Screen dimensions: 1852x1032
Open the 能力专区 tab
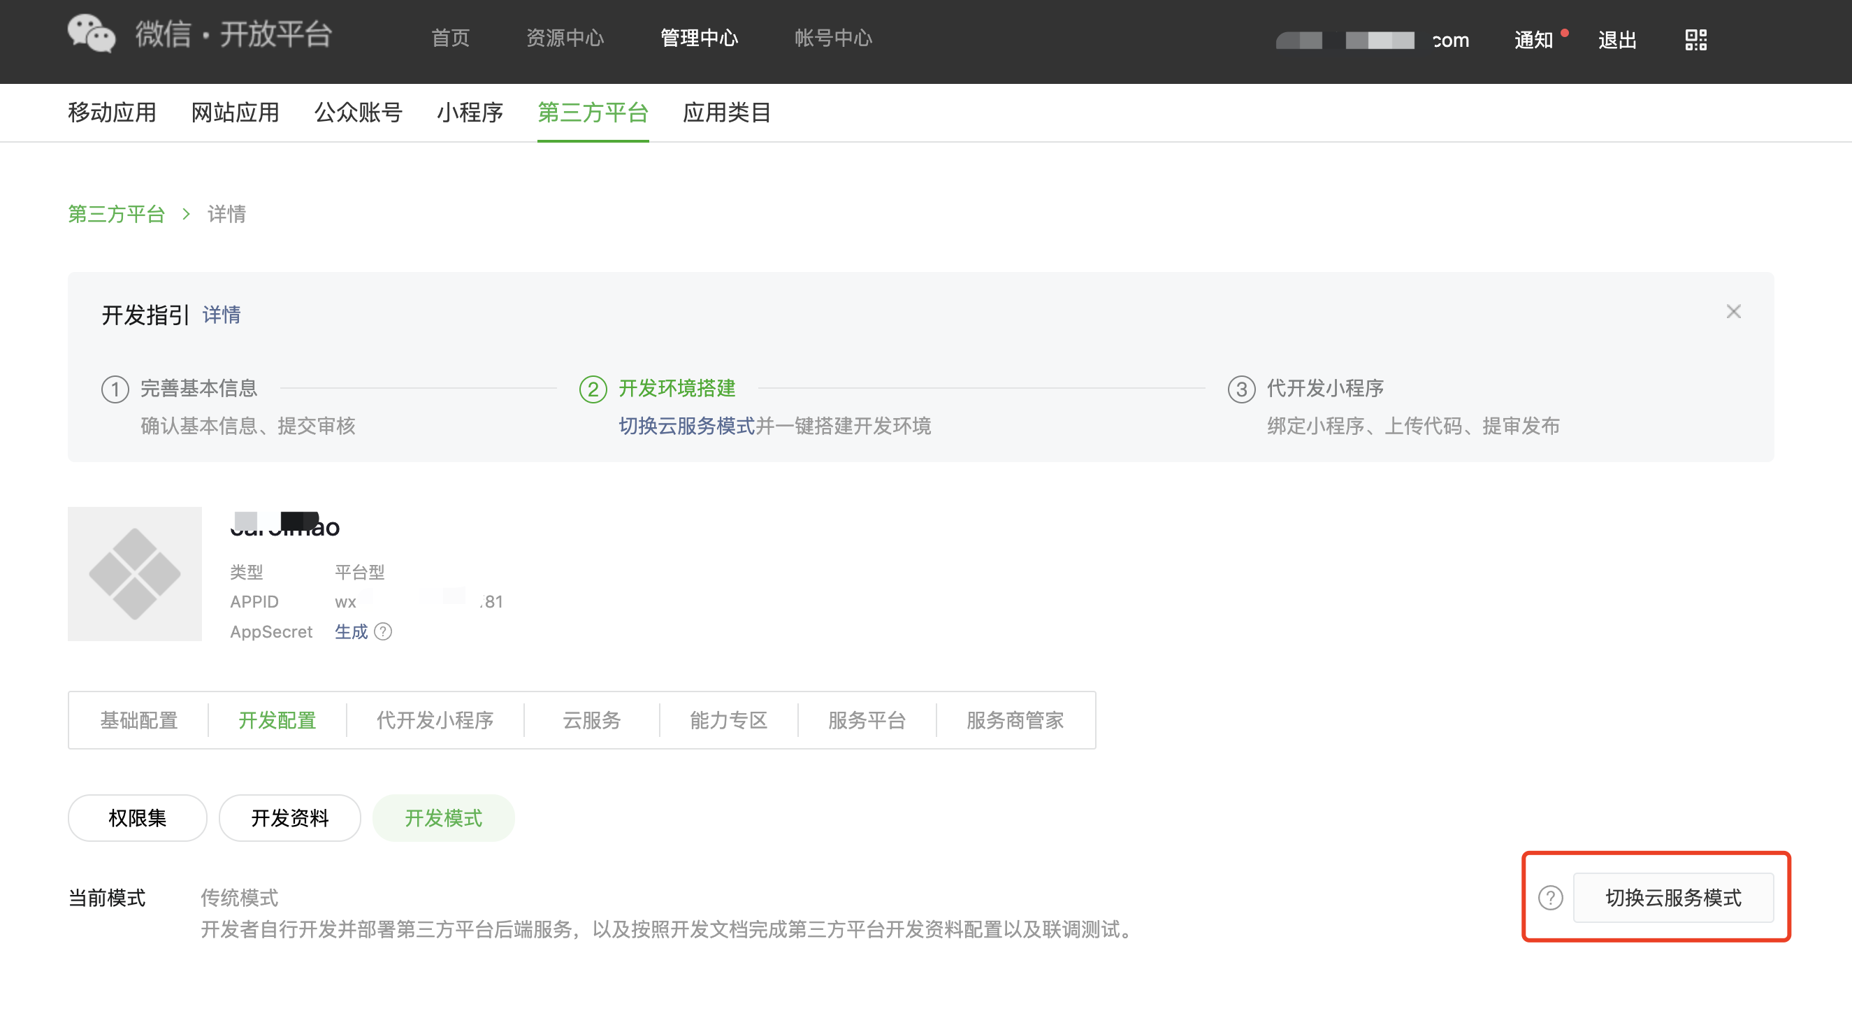(x=728, y=720)
